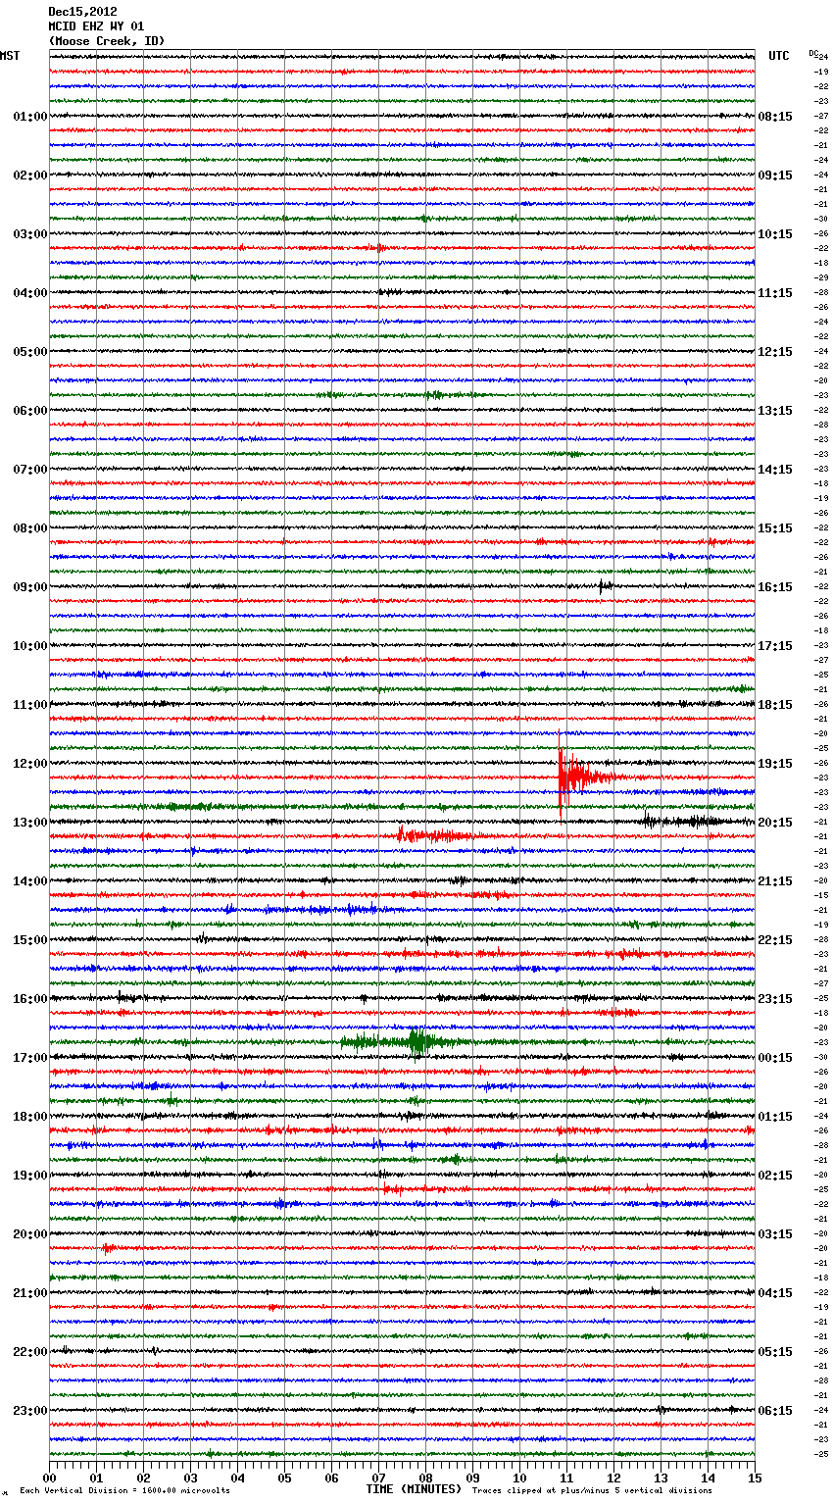Click the 19:15 UTC time label

pyautogui.click(x=775, y=764)
